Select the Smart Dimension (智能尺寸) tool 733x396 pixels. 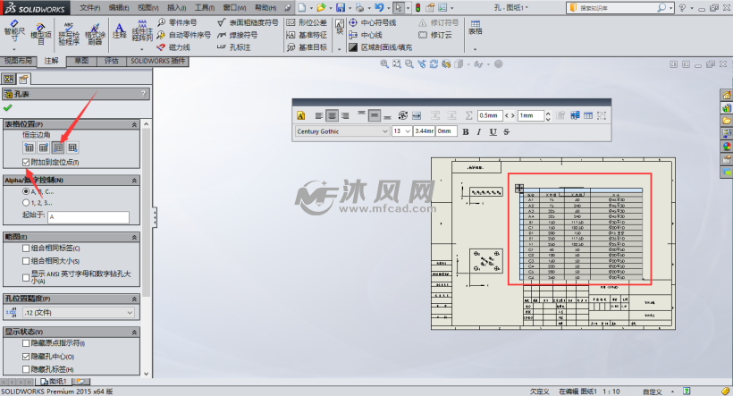pyautogui.click(x=14, y=31)
